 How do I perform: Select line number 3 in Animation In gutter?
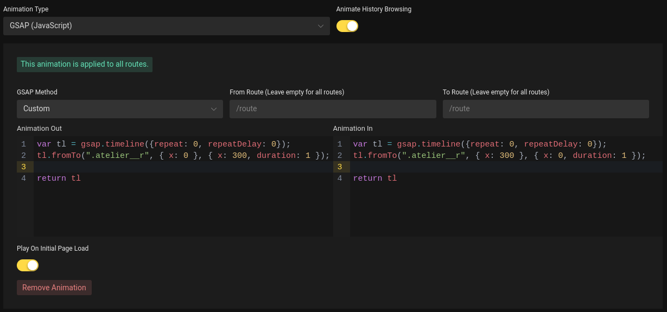(x=339, y=167)
